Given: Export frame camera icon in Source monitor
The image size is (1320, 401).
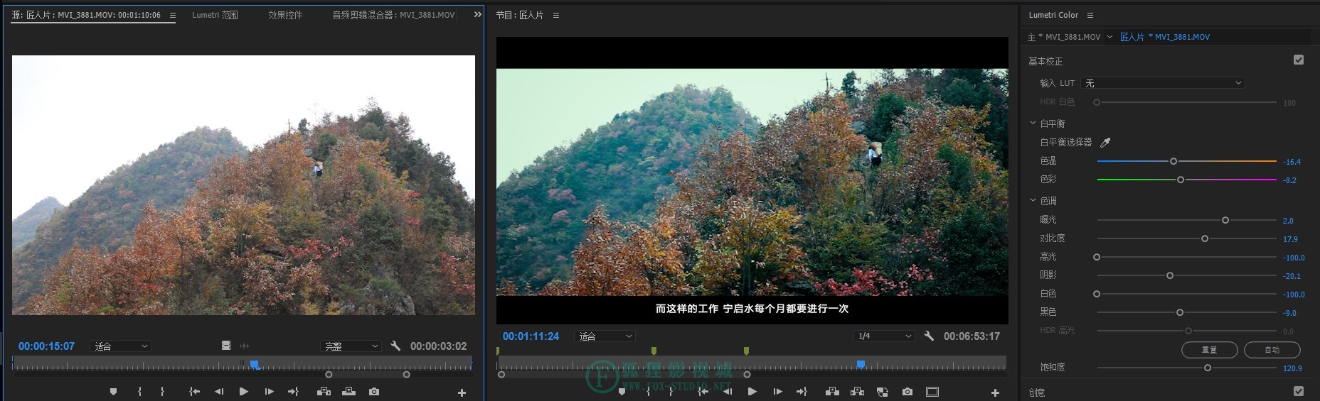Looking at the screenshot, I should coord(374,392).
